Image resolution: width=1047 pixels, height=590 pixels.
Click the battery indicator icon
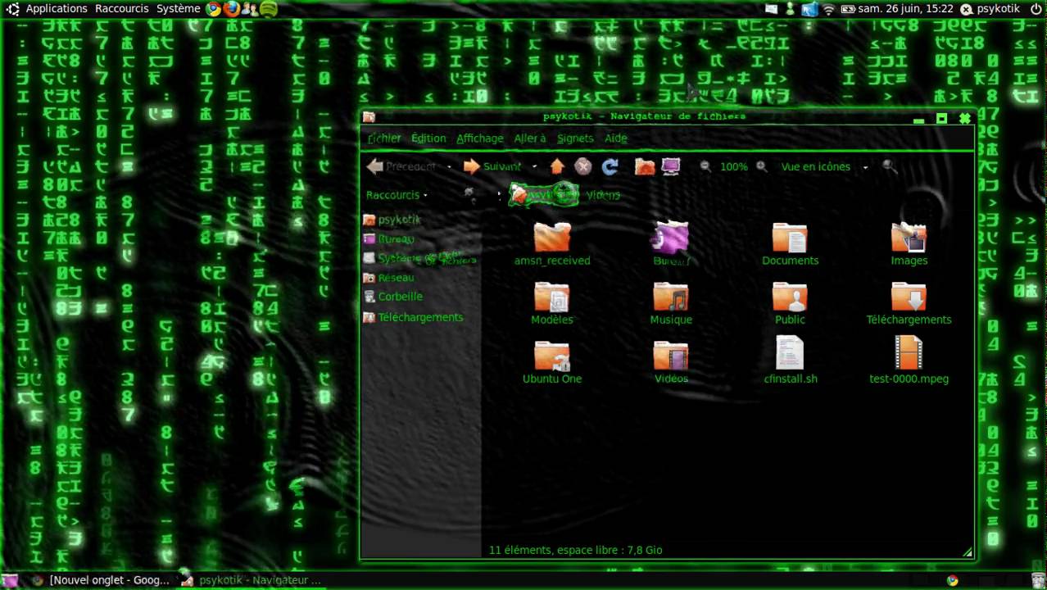pos(847,9)
